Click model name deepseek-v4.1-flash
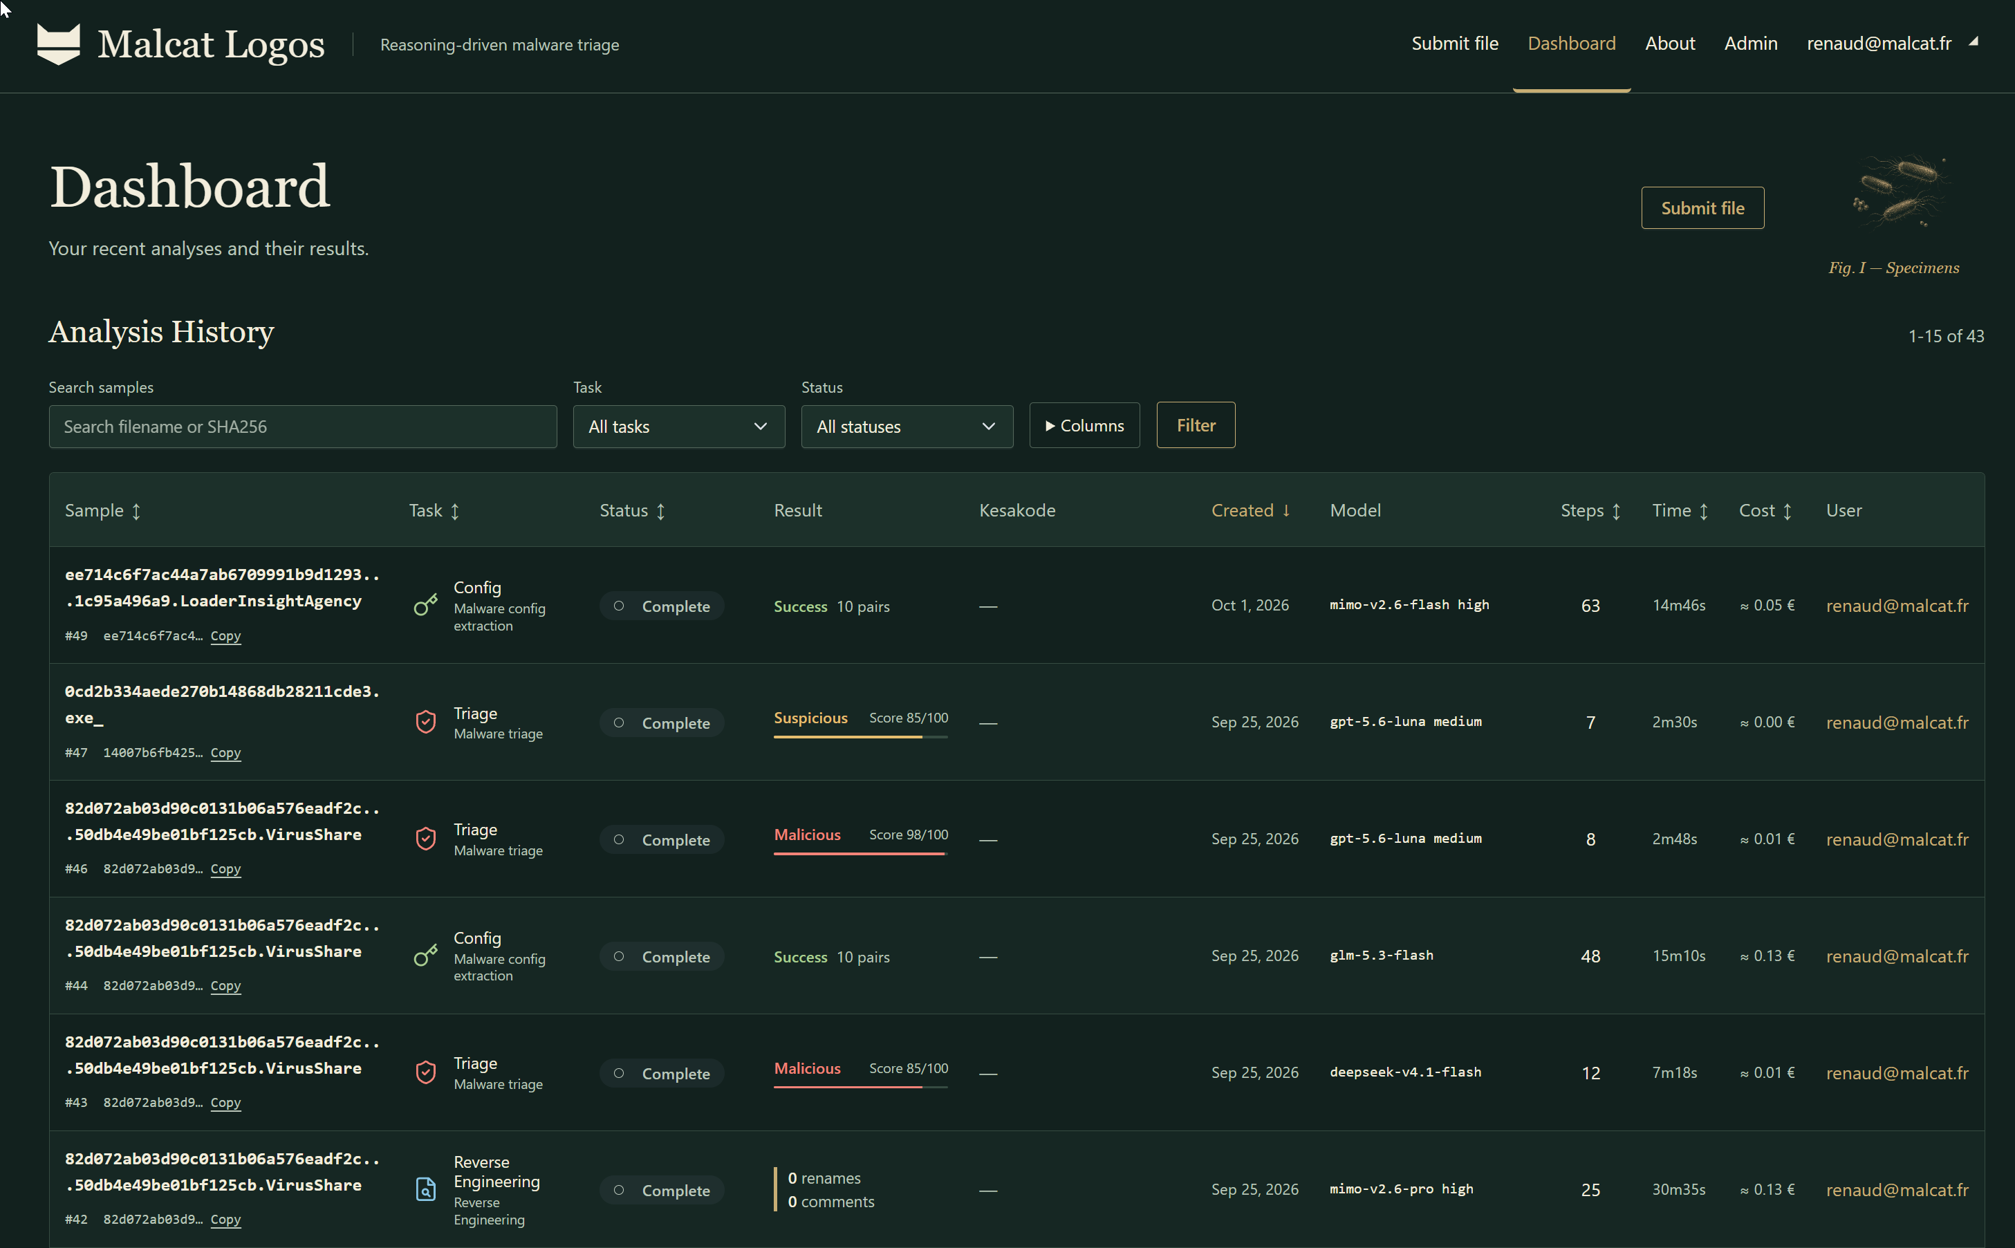This screenshot has height=1248, width=2015. (1405, 1072)
